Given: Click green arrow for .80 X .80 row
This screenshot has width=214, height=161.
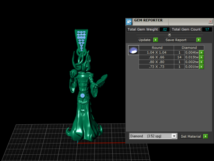Looking at the screenshot, I should point(202,62).
